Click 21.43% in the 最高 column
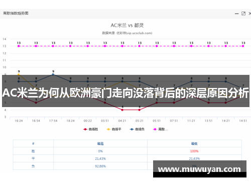This screenshot has height=182, width=251. tap(100, 158)
